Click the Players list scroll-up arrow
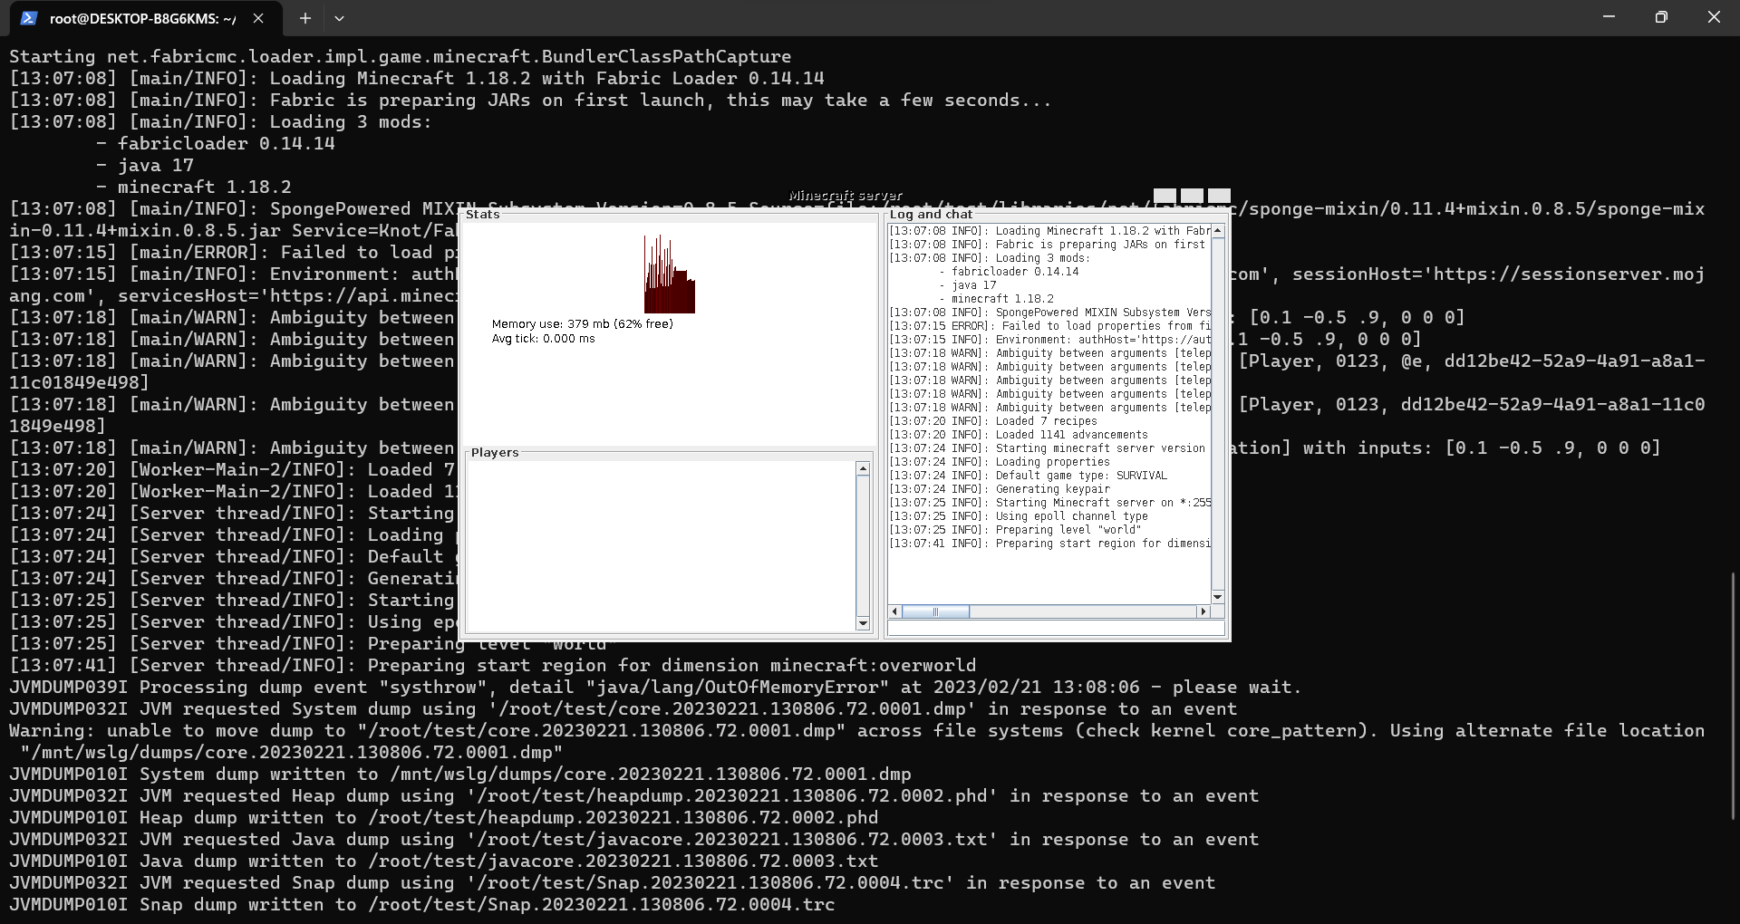Image resolution: width=1740 pixels, height=924 pixels. pyautogui.click(x=863, y=469)
